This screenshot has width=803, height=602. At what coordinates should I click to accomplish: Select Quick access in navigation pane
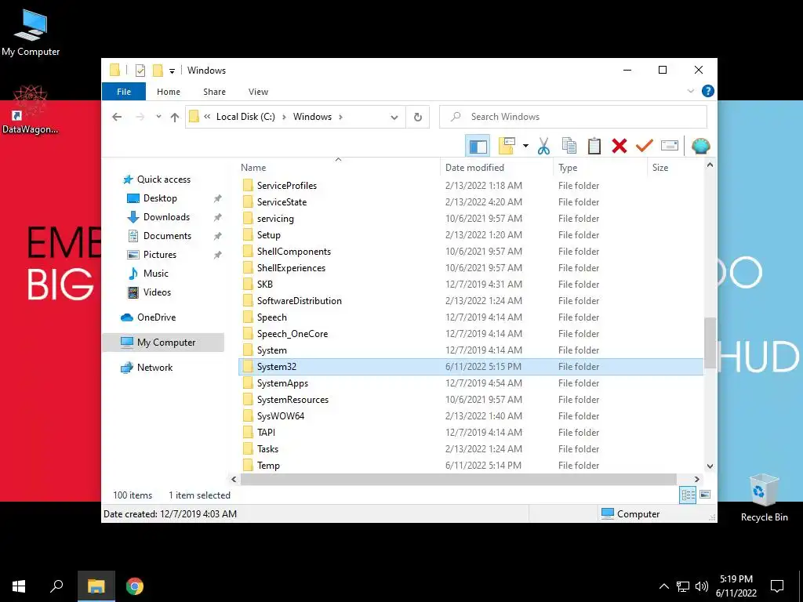pyautogui.click(x=157, y=180)
